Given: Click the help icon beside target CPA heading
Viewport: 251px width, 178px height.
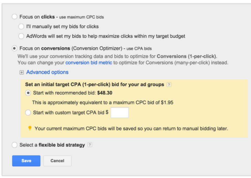Looking at the screenshot, I should 169,84.
